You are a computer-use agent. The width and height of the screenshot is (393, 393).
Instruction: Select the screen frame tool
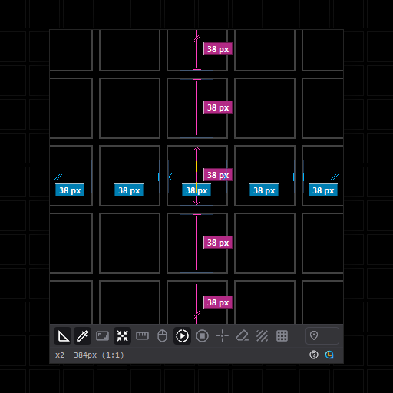click(102, 335)
